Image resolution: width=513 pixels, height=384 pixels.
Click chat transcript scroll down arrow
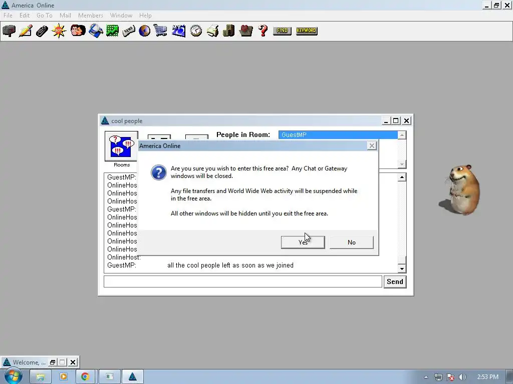(402, 268)
